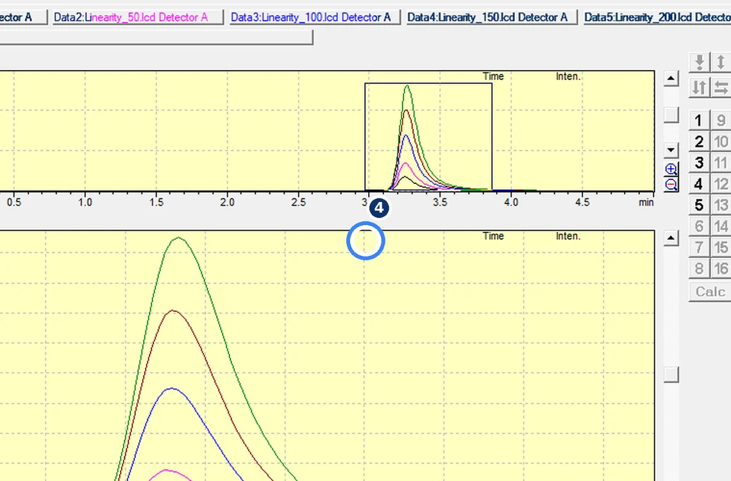Click disabled data channel button 8
The image size is (731, 481).
coord(699,269)
